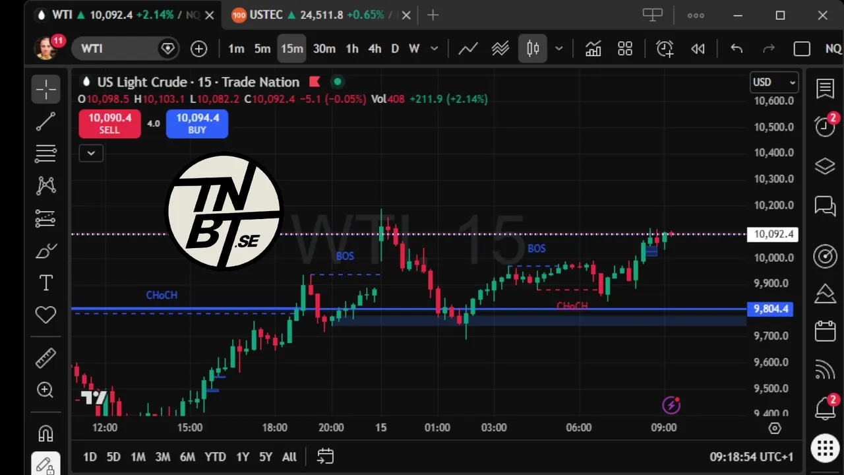844x475 pixels.
Task: Redo the last chart action
Action: 769,49
